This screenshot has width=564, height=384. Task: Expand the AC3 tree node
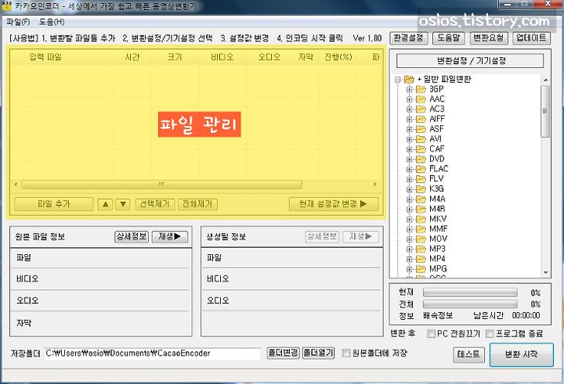[410, 109]
